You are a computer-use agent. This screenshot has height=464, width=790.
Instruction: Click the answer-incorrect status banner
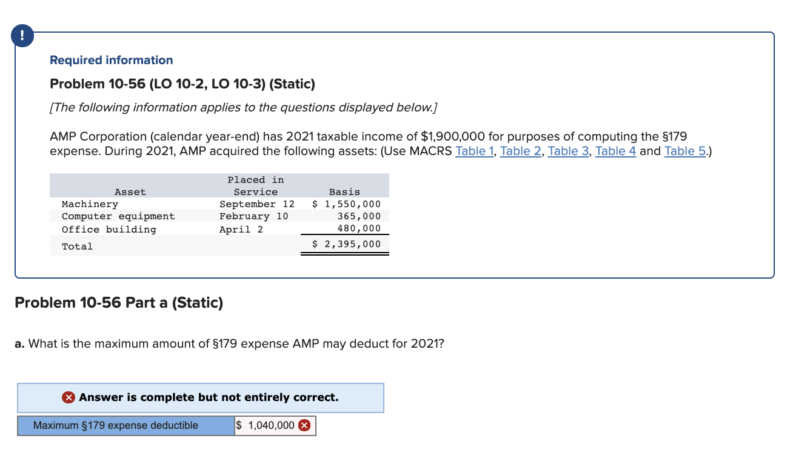(x=201, y=397)
